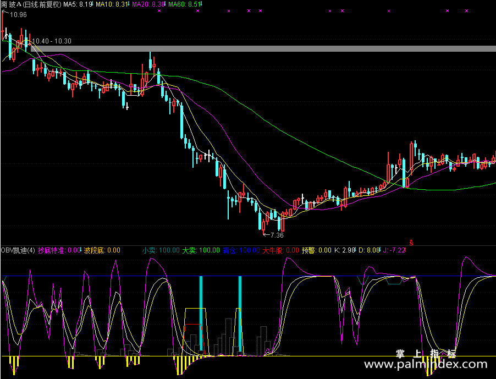Select the MA5: 8.19 label
496x379 pixels.
[77, 4]
